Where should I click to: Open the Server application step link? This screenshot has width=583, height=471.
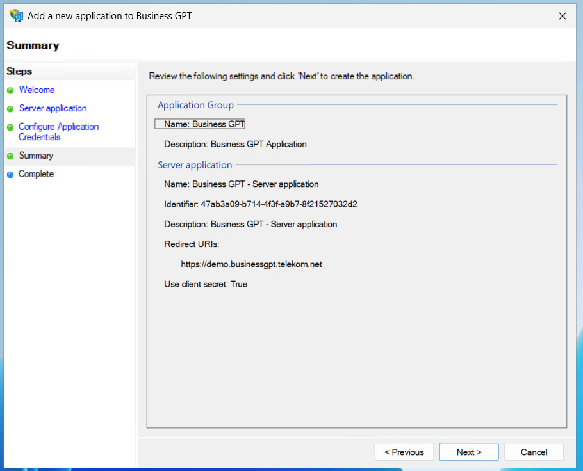pyautogui.click(x=53, y=108)
